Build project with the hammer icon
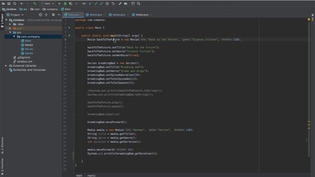Screen dimensions: 315x177 [35, 3]
